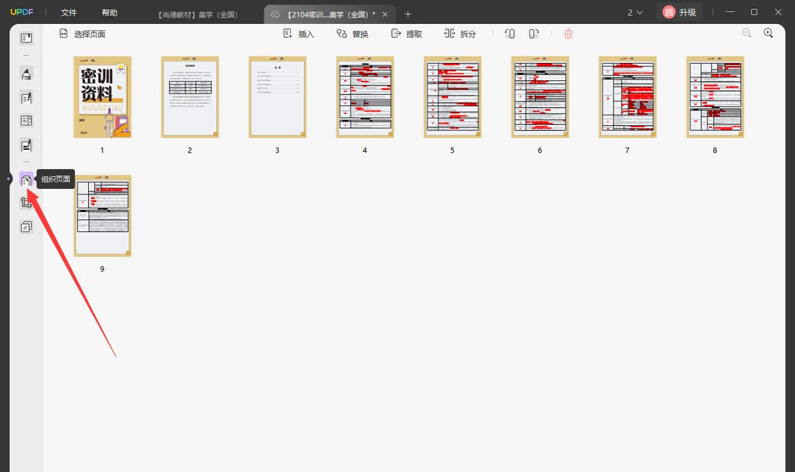The image size is (795, 472).
Task: Click the 升级 upgrade button
Action: tap(680, 12)
